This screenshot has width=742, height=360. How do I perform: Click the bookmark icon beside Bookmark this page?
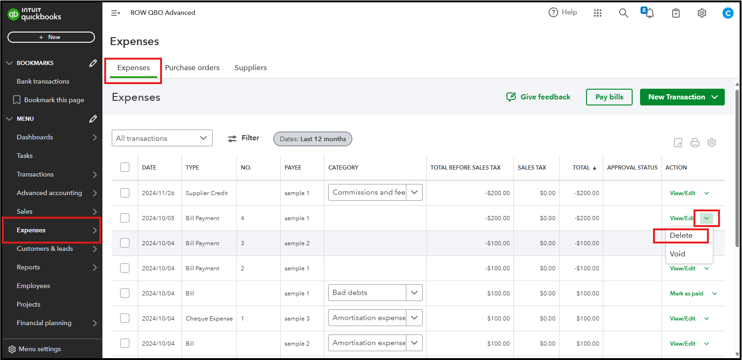17,100
